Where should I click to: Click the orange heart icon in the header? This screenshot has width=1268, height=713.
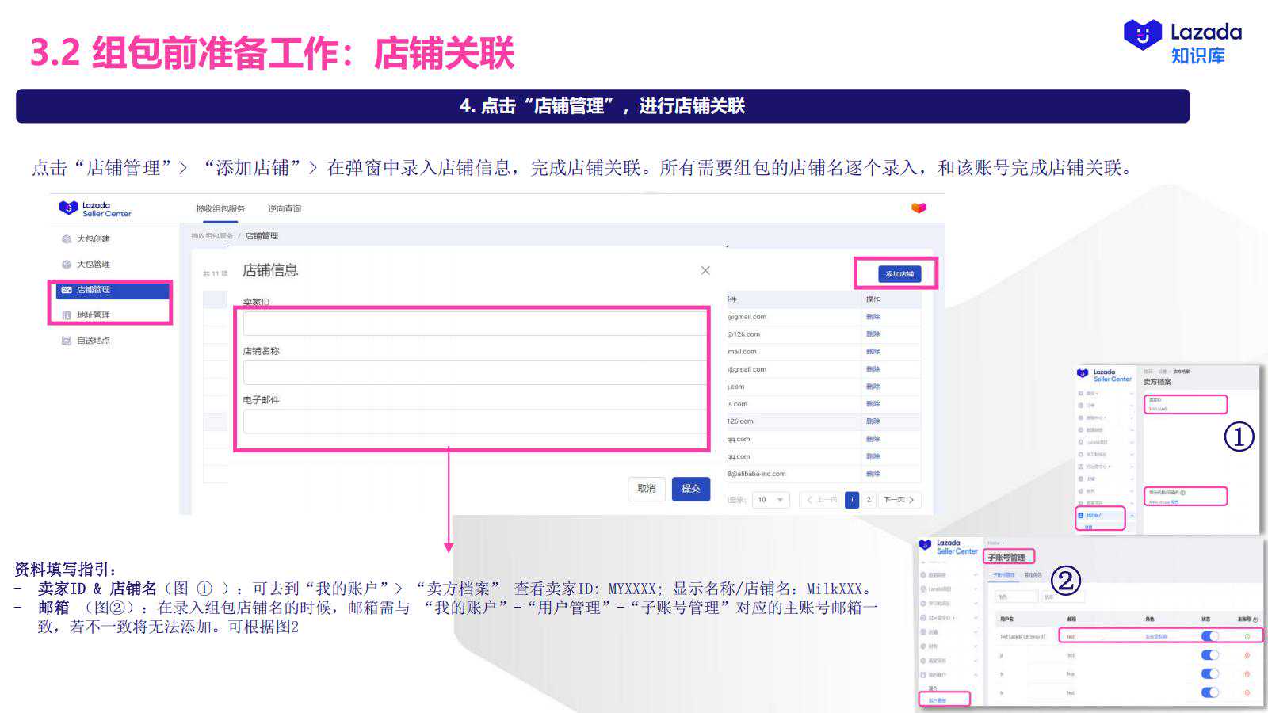pos(919,208)
